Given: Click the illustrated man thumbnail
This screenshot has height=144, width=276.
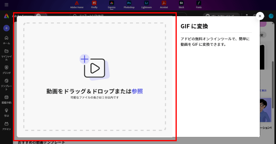Looking at the screenshot, I should tap(265, 110).
